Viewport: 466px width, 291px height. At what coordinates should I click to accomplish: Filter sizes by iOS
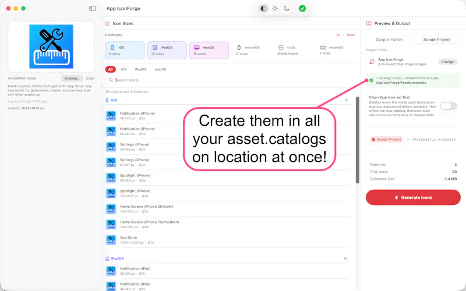123,69
